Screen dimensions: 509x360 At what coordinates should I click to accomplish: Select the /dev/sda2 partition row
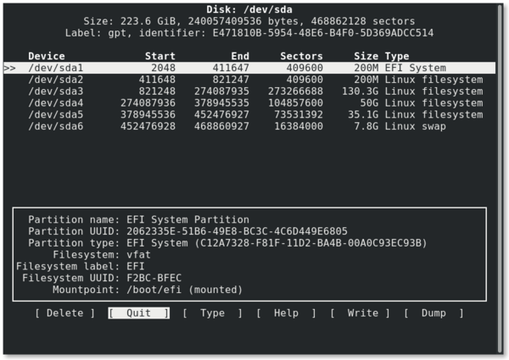249,80
